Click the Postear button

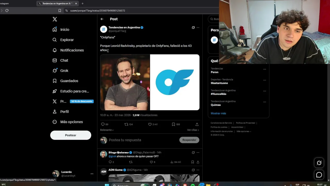[71, 135]
